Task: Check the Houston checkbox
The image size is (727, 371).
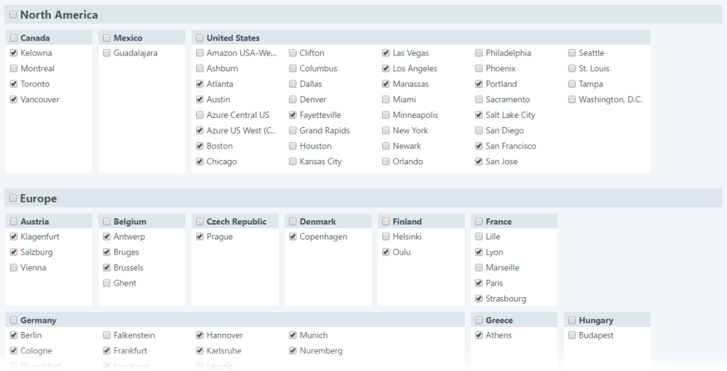Action: pyautogui.click(x=293, y=146)
